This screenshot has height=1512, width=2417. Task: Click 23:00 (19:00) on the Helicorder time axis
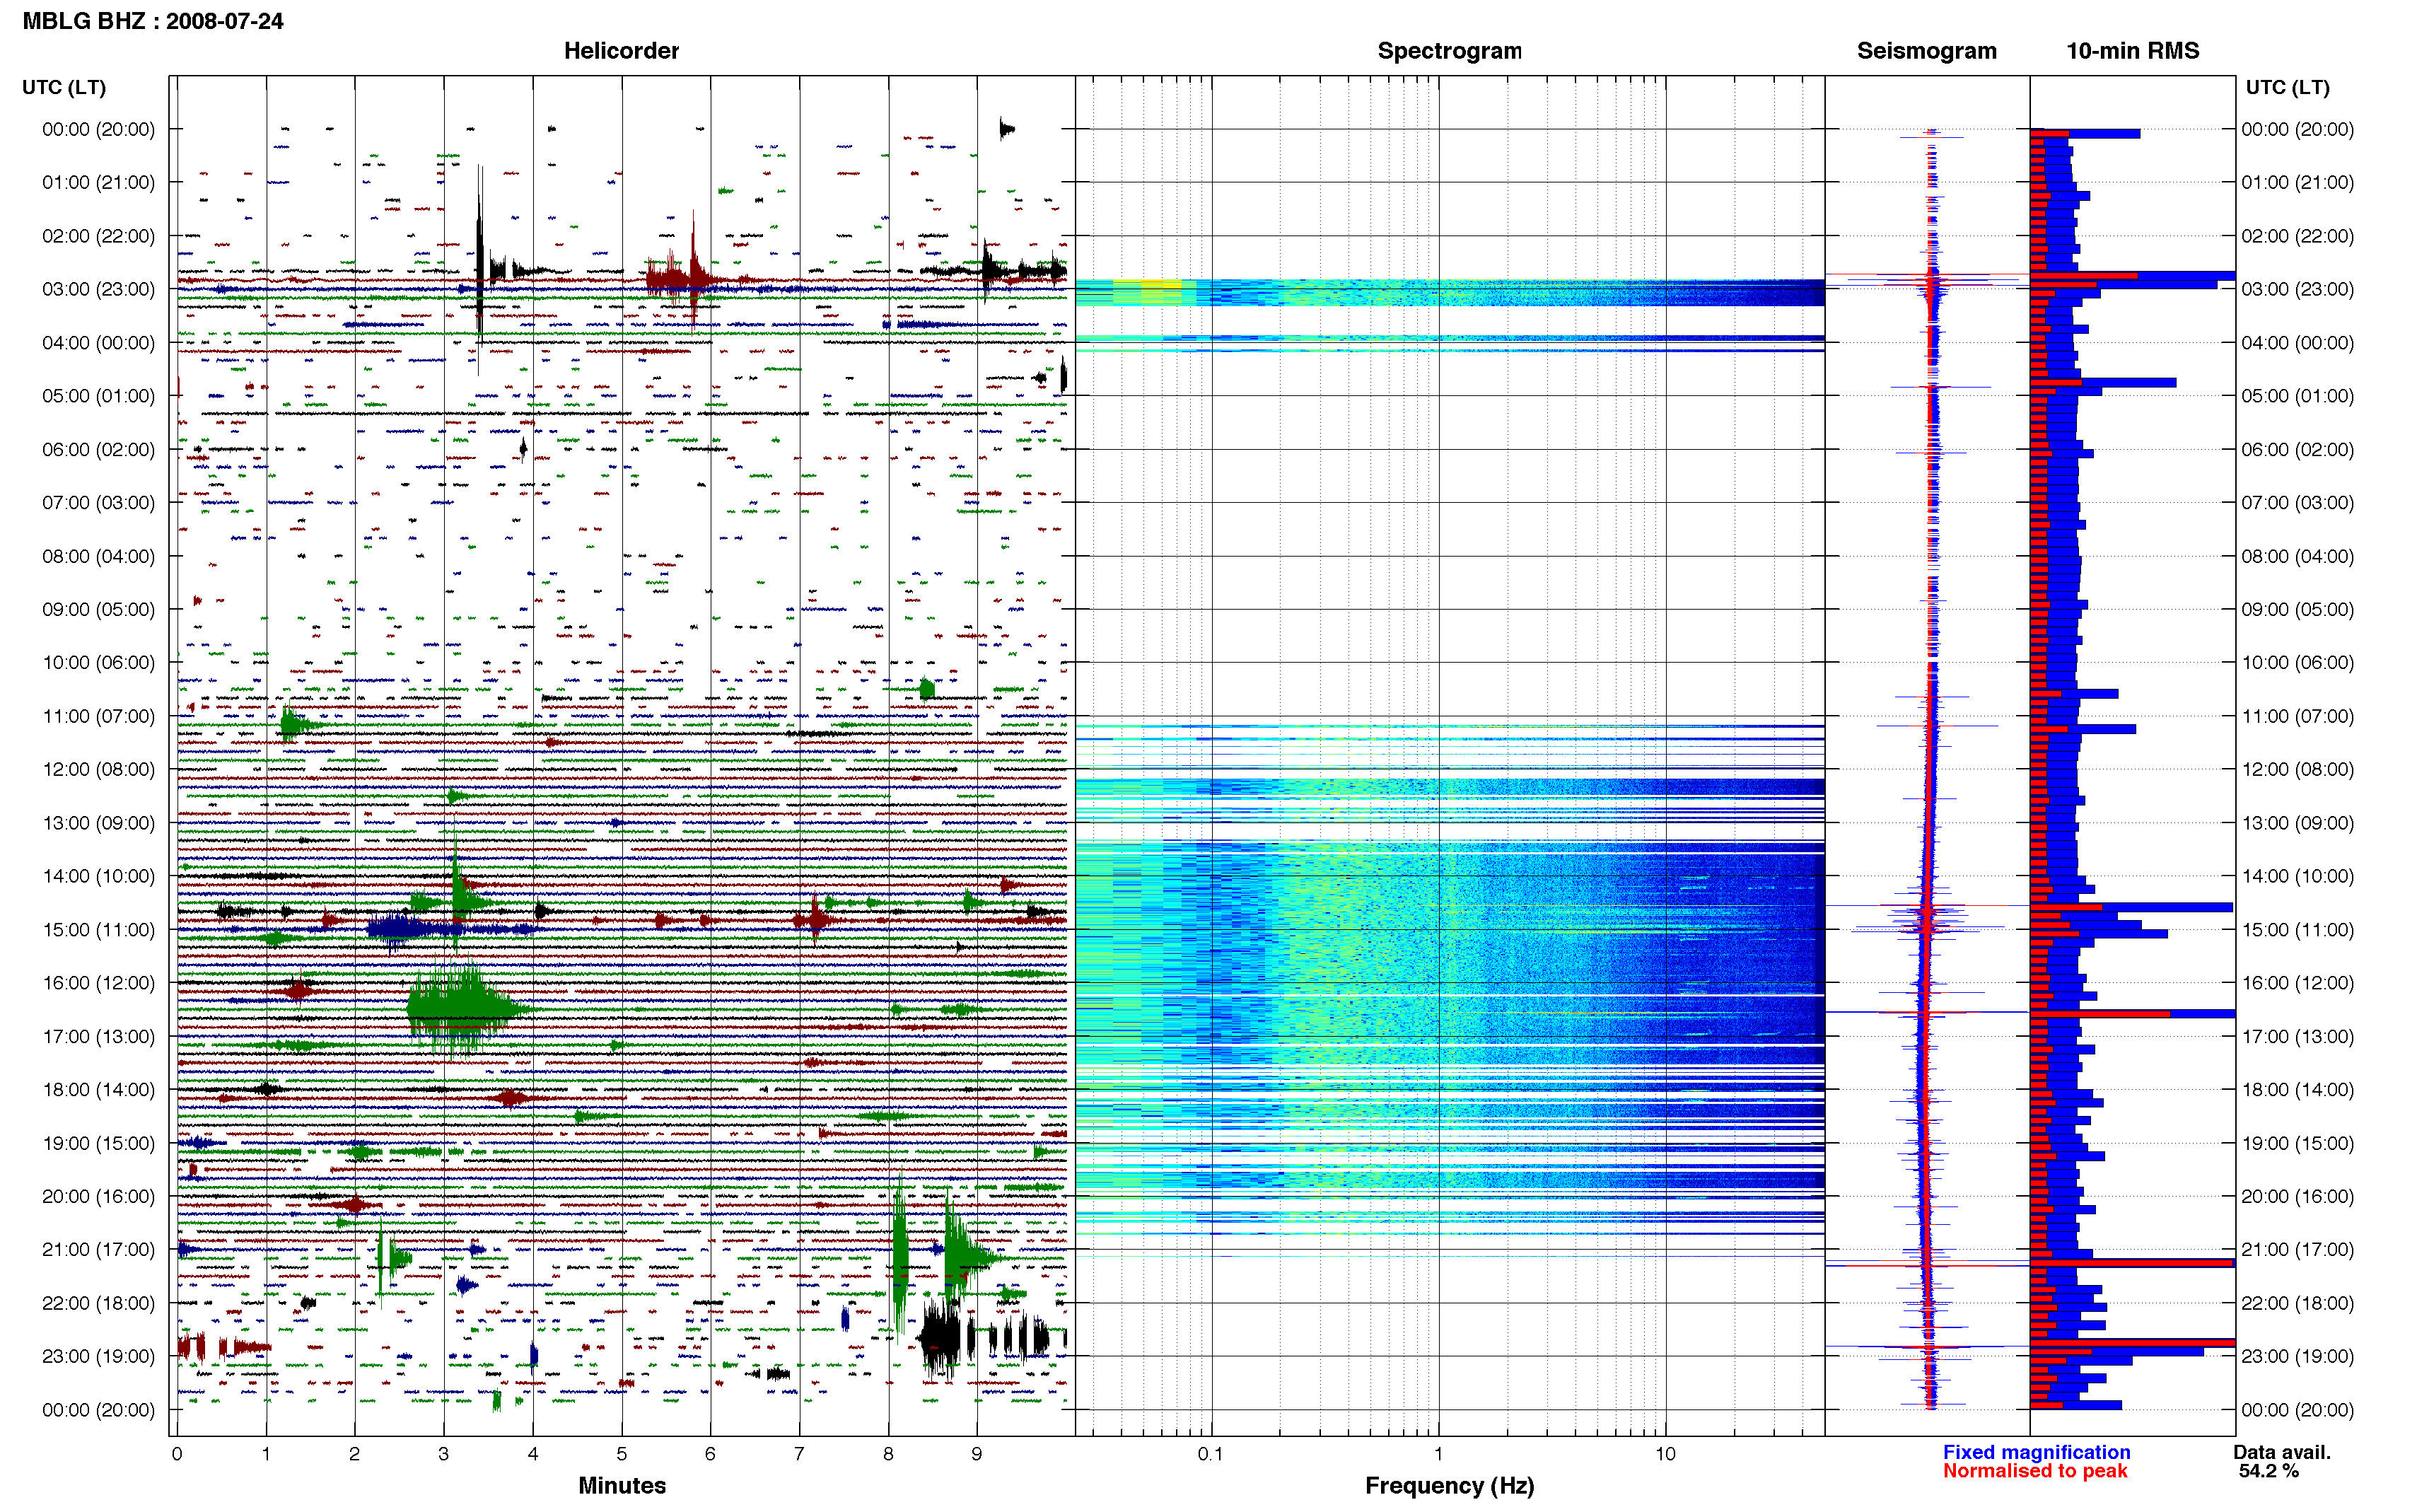tap(99, 1356)
